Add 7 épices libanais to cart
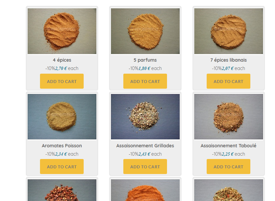Screen dimensions: 275x201 tap(228, 81)
